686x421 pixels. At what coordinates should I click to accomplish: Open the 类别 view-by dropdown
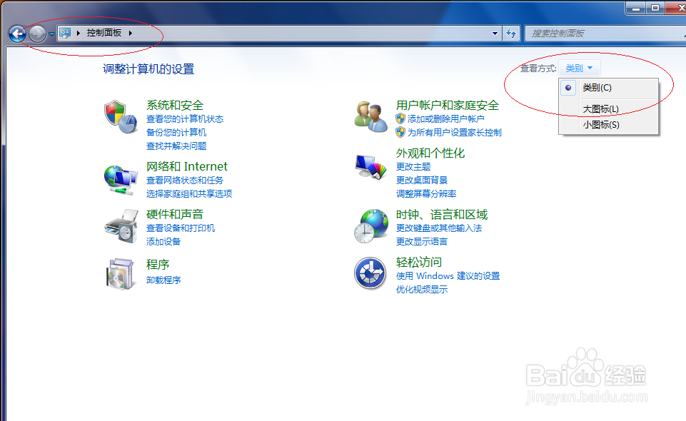coord(579,69)
